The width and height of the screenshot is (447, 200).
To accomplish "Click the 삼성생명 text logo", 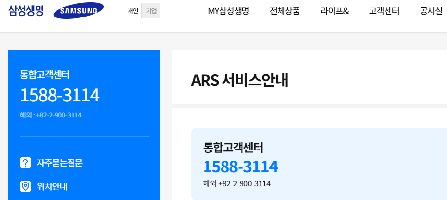I will [26, 11].
